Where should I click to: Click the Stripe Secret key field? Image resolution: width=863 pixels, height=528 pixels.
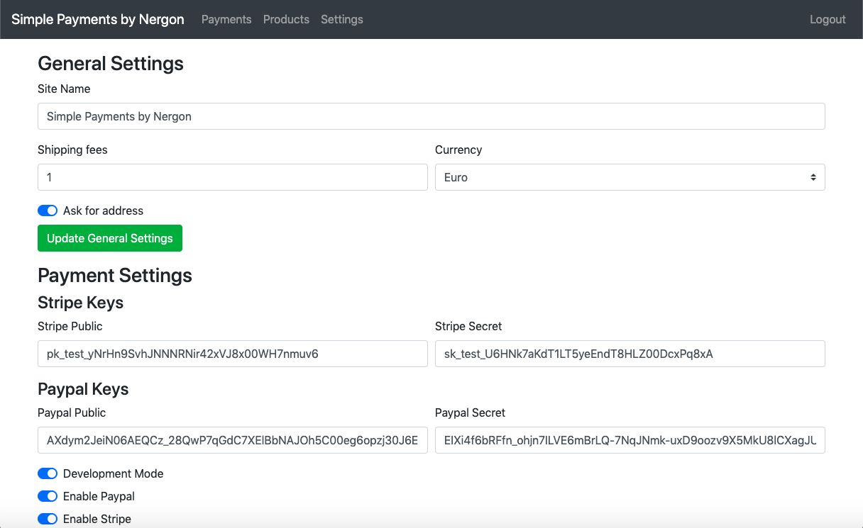[x=630, y=354]
